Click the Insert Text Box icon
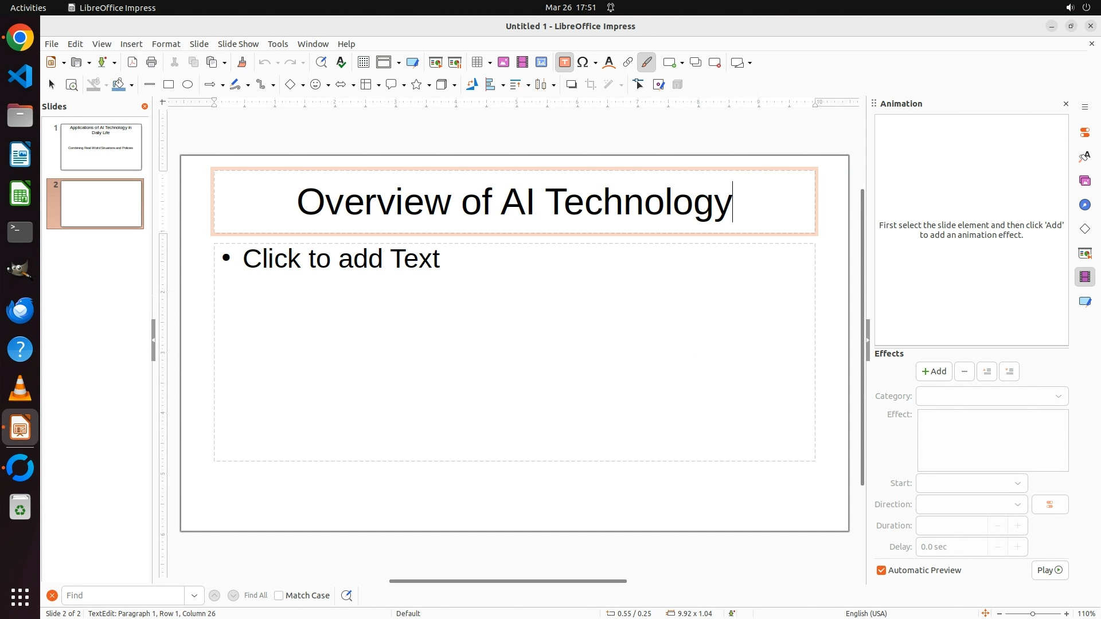 [x=564, y=62]
